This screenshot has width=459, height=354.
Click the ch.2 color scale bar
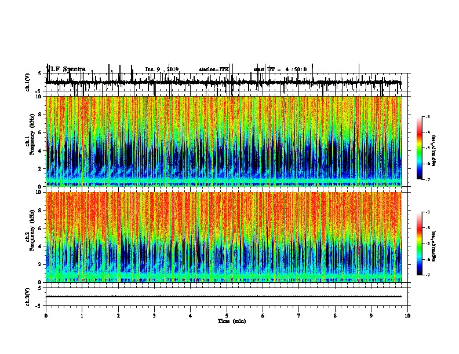click(420, 244)
